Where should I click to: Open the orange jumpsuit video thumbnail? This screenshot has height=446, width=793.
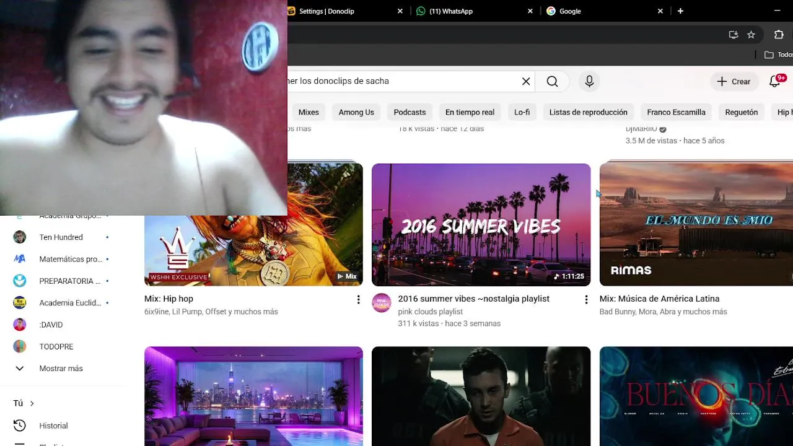[481, 396]
